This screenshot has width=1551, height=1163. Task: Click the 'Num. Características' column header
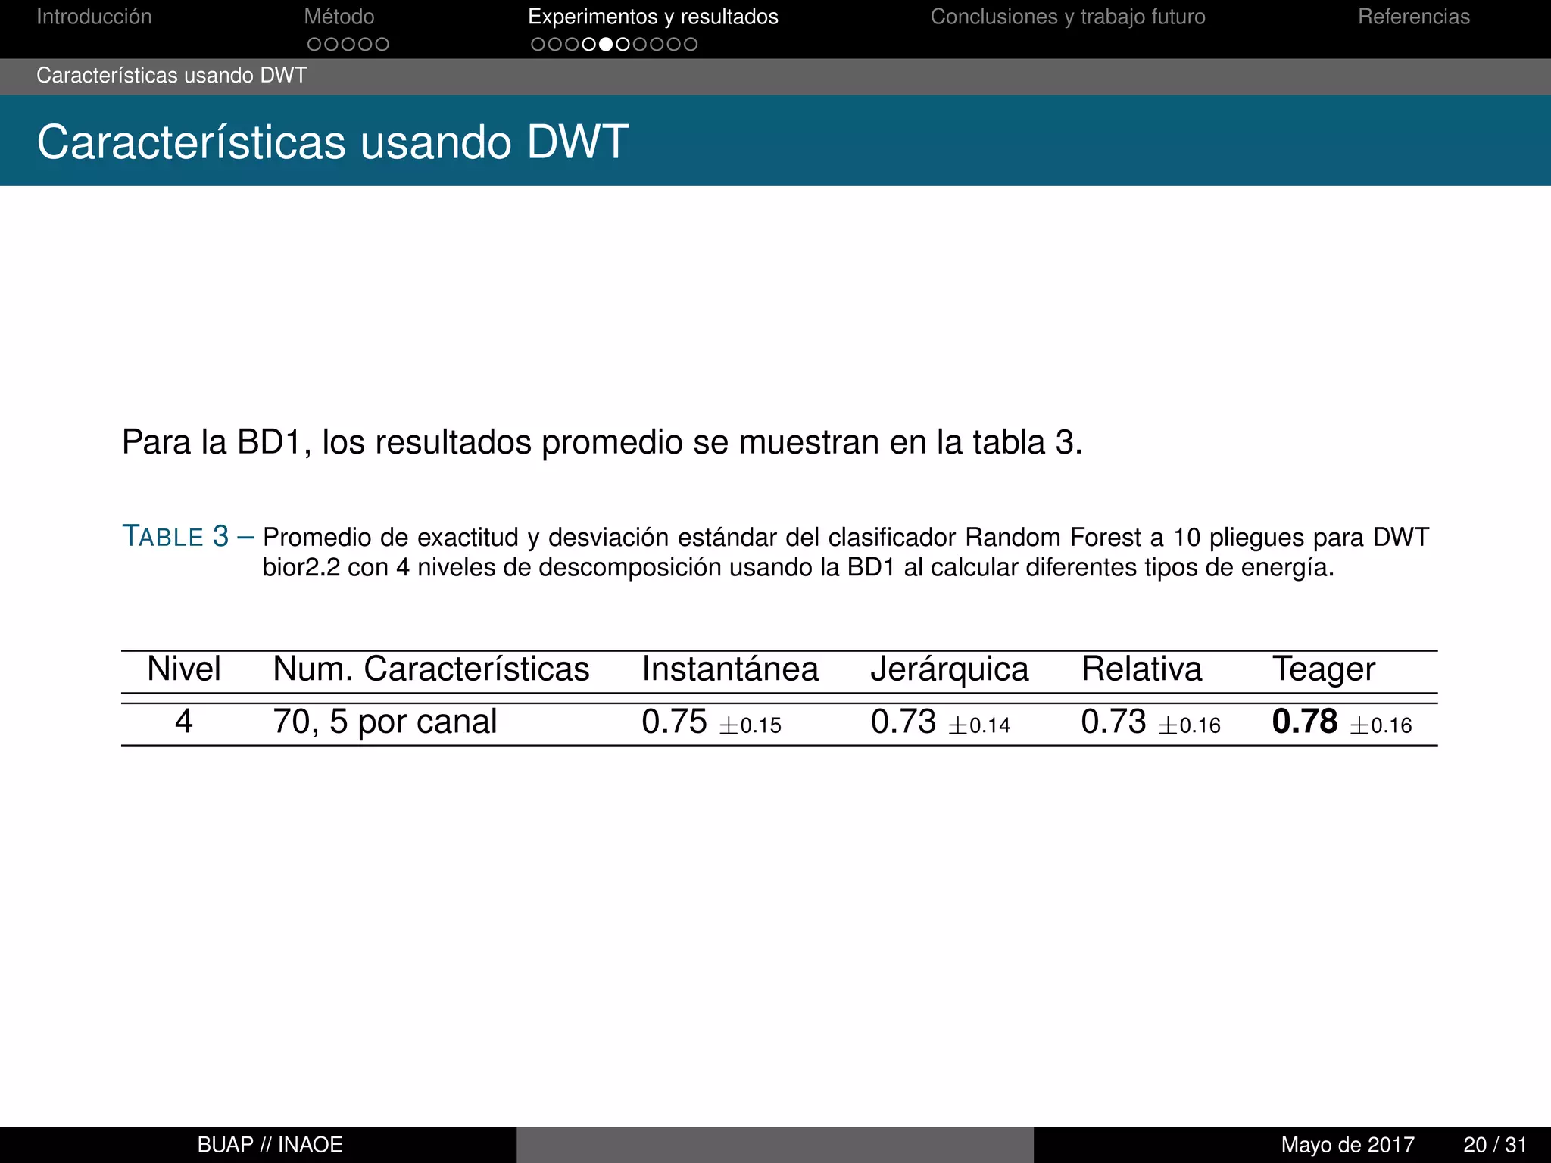click(431, 669)
